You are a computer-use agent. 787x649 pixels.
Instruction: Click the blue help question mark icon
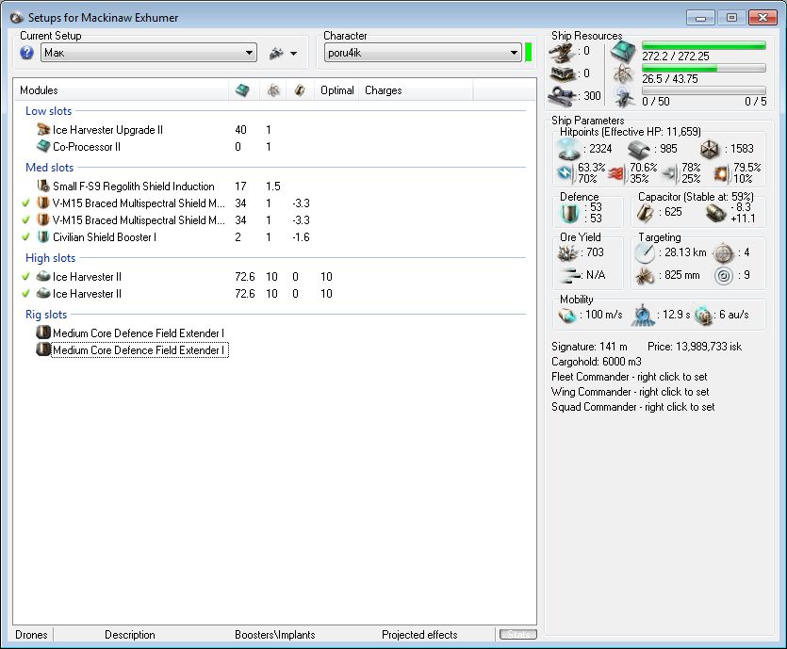coord(26,53)
